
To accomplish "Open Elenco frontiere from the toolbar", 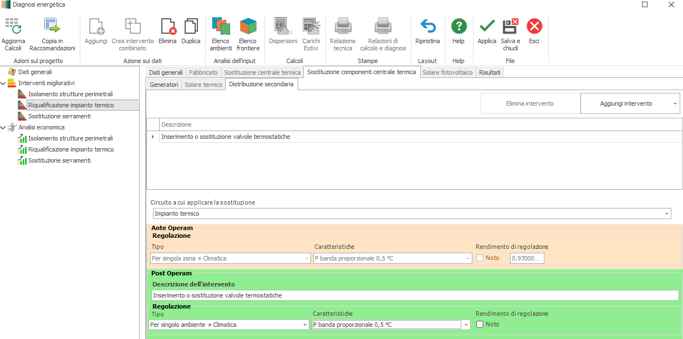I will (x=248, y=26).
